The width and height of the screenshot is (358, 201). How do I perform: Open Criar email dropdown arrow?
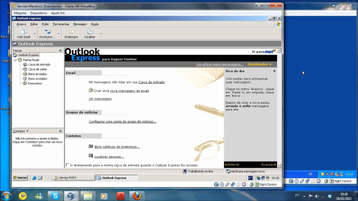click(35, 34)
